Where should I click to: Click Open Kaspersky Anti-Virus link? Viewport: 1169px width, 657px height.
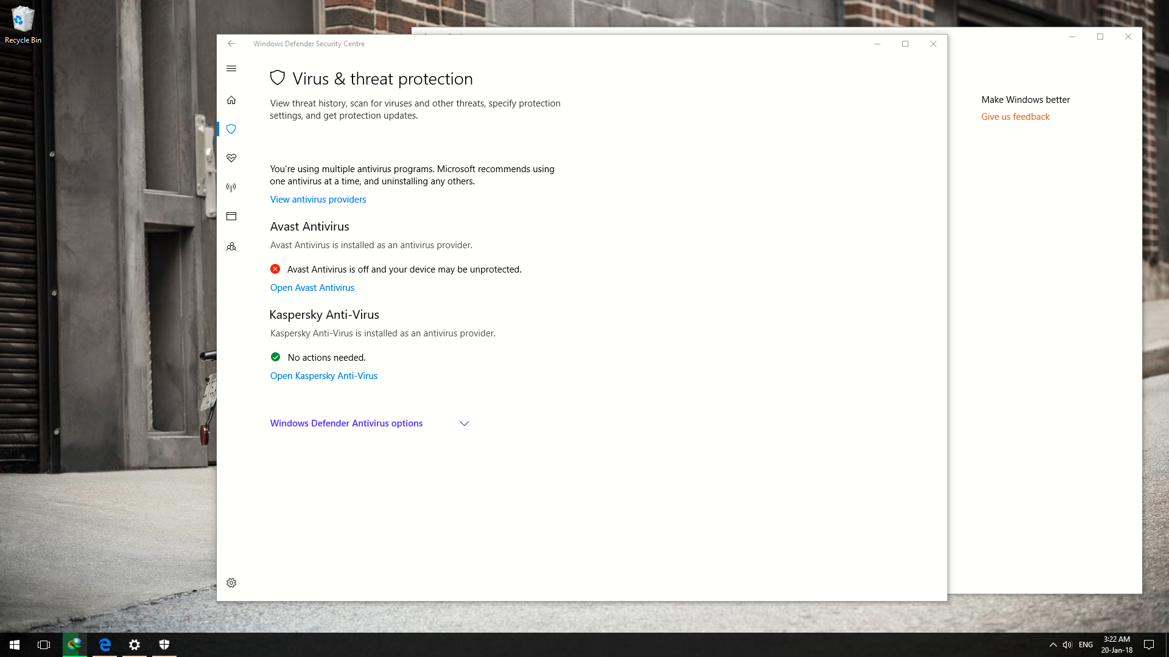[x=323, y=376]
